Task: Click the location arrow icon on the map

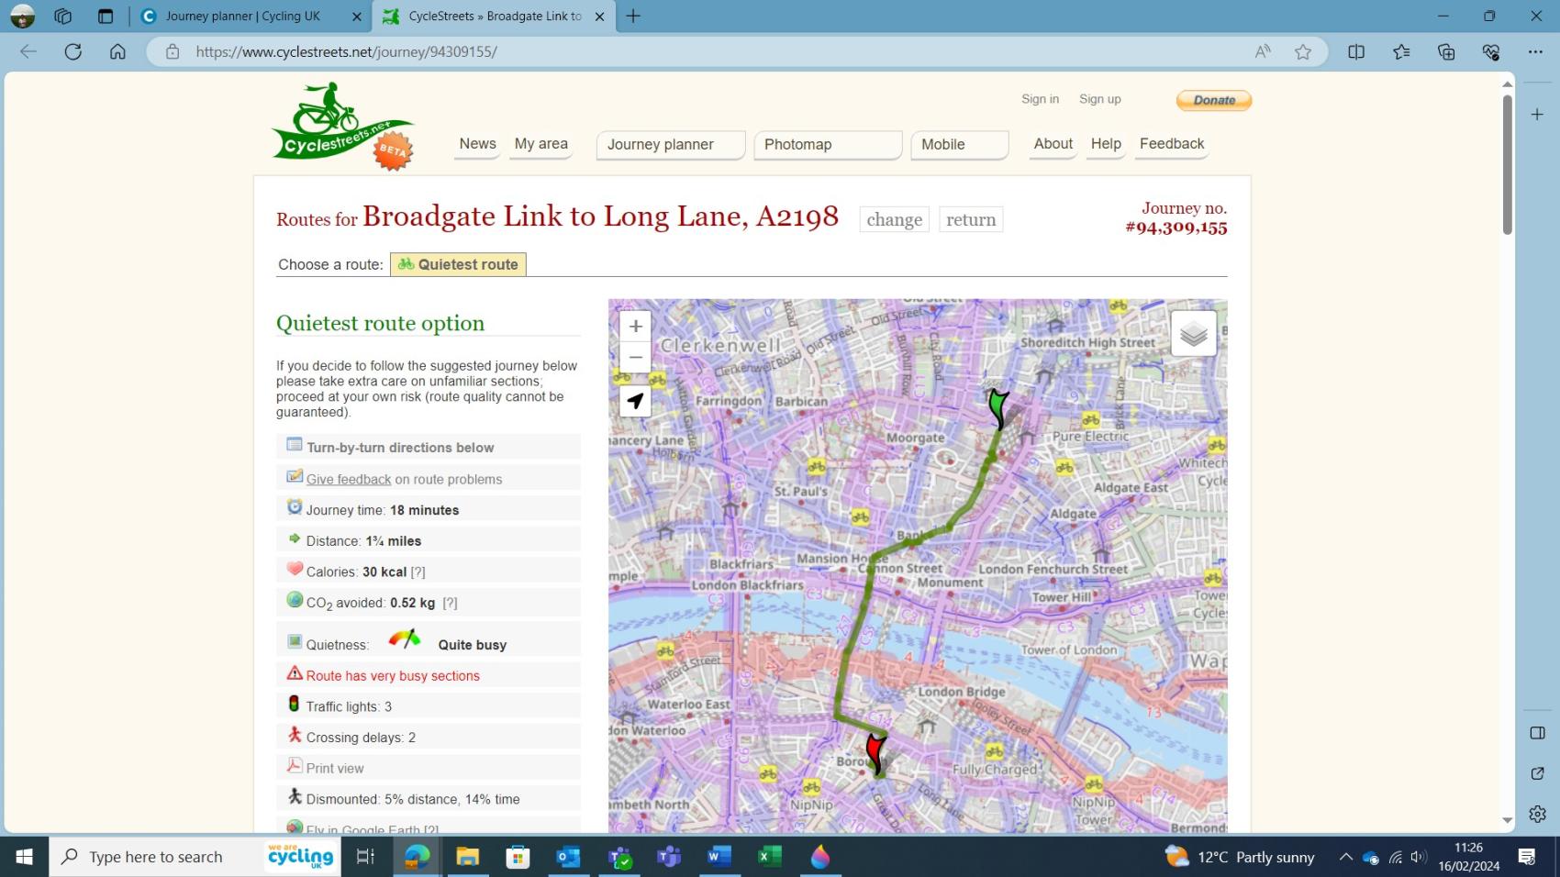Action: click(x=634, y=401)
